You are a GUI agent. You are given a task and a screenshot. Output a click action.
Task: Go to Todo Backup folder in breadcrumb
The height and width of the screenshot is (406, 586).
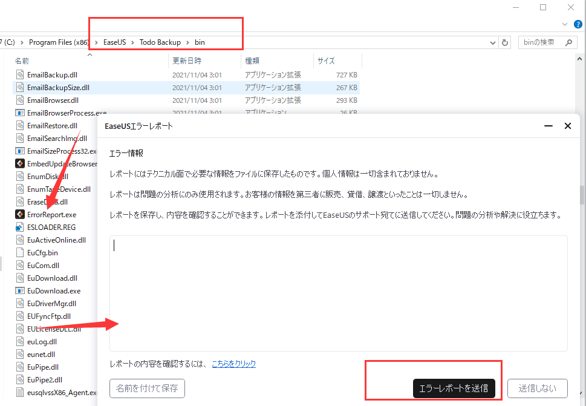click(x=160, y=42)
